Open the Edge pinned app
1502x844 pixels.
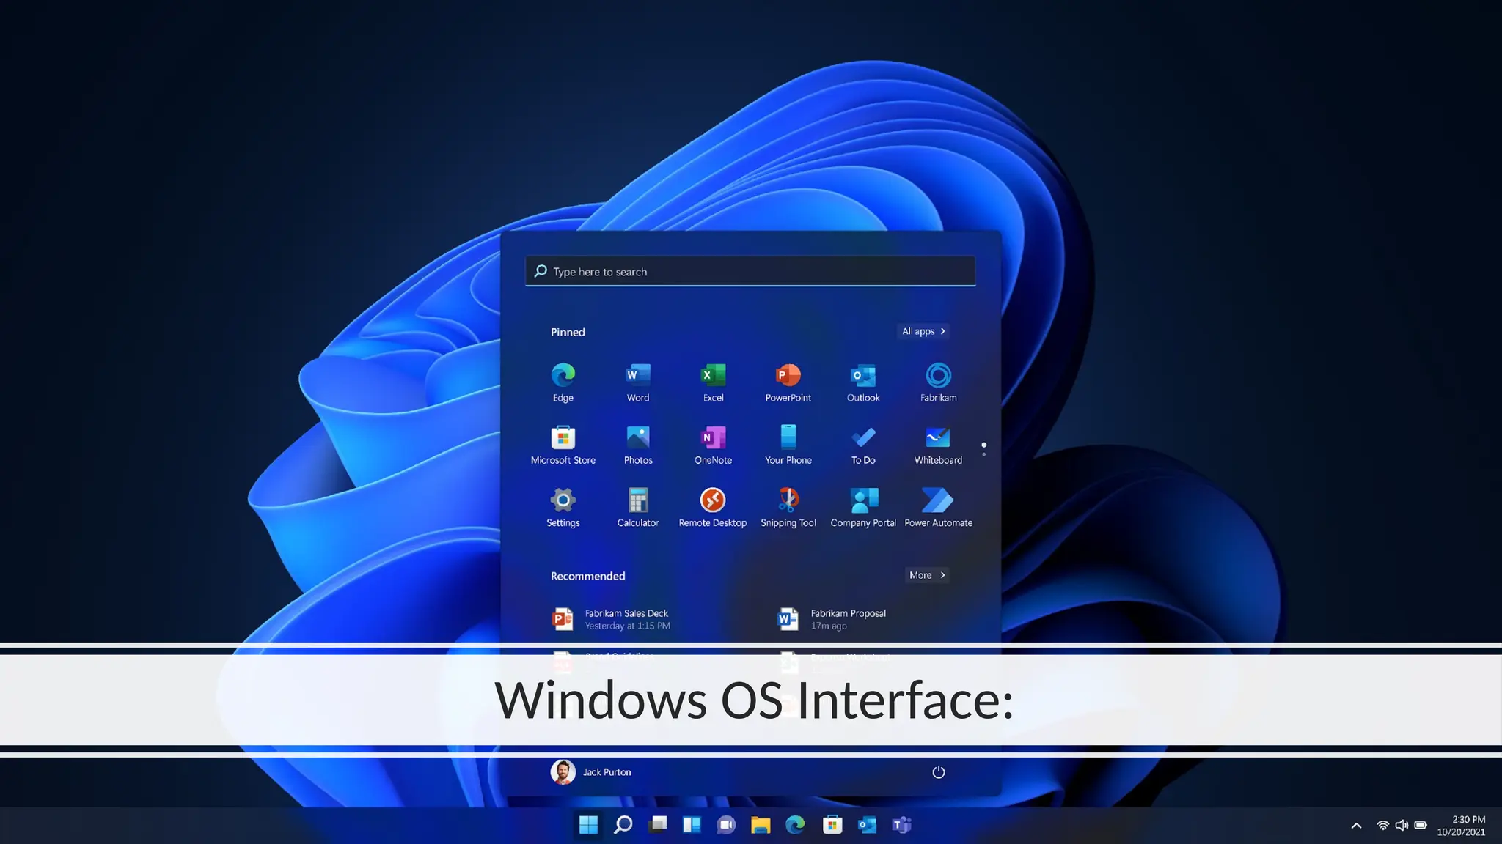point(563,382)
